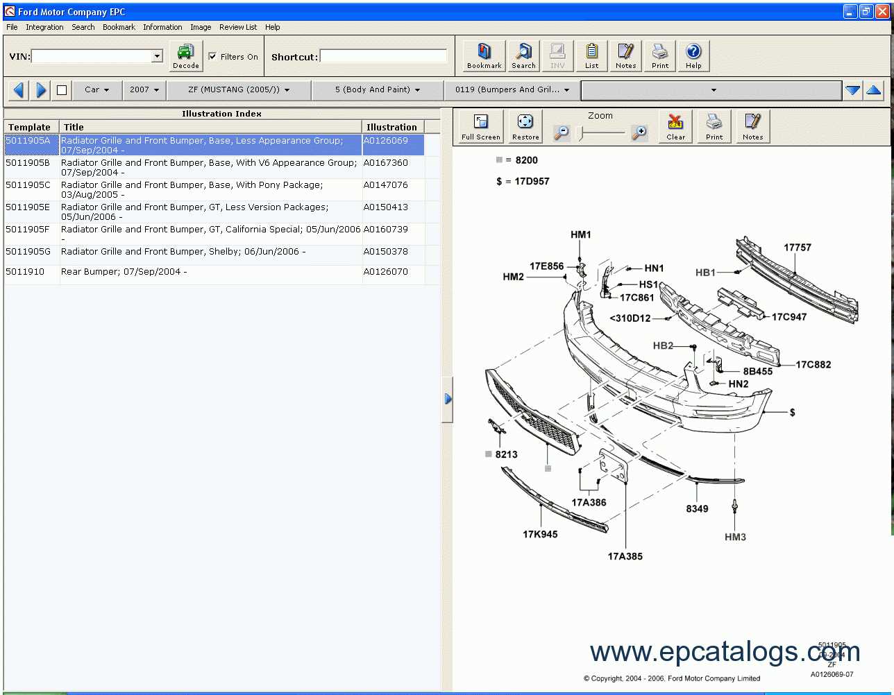Click into the Shortcut input field
894x695 pixels.
383,56
